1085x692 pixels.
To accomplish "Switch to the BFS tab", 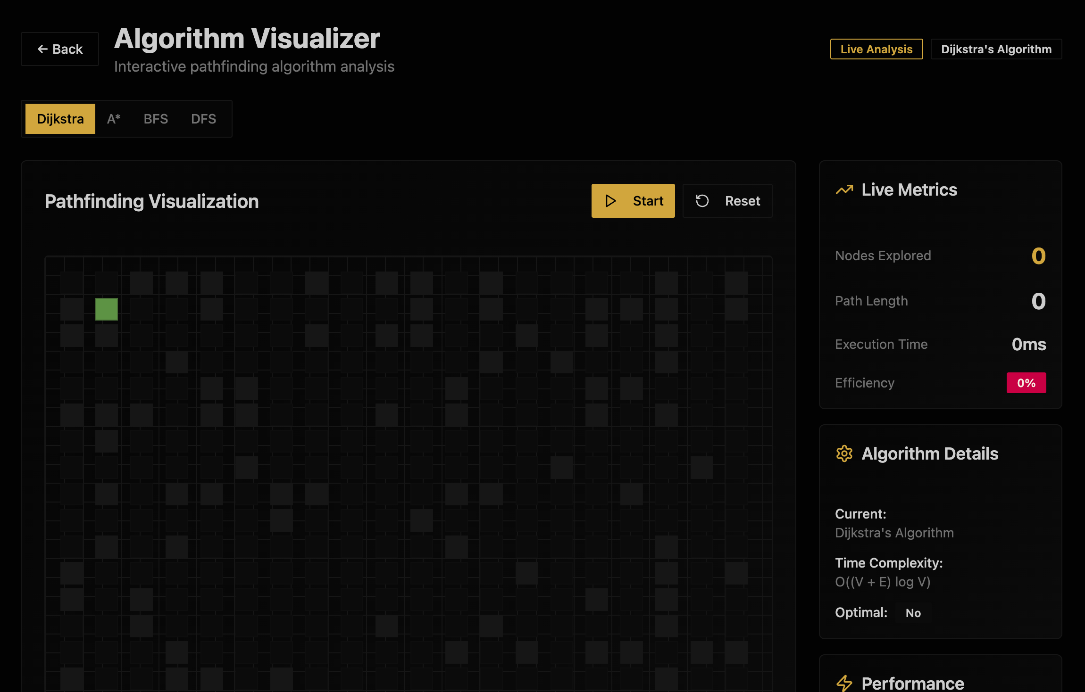I will [x=156, y=119].
